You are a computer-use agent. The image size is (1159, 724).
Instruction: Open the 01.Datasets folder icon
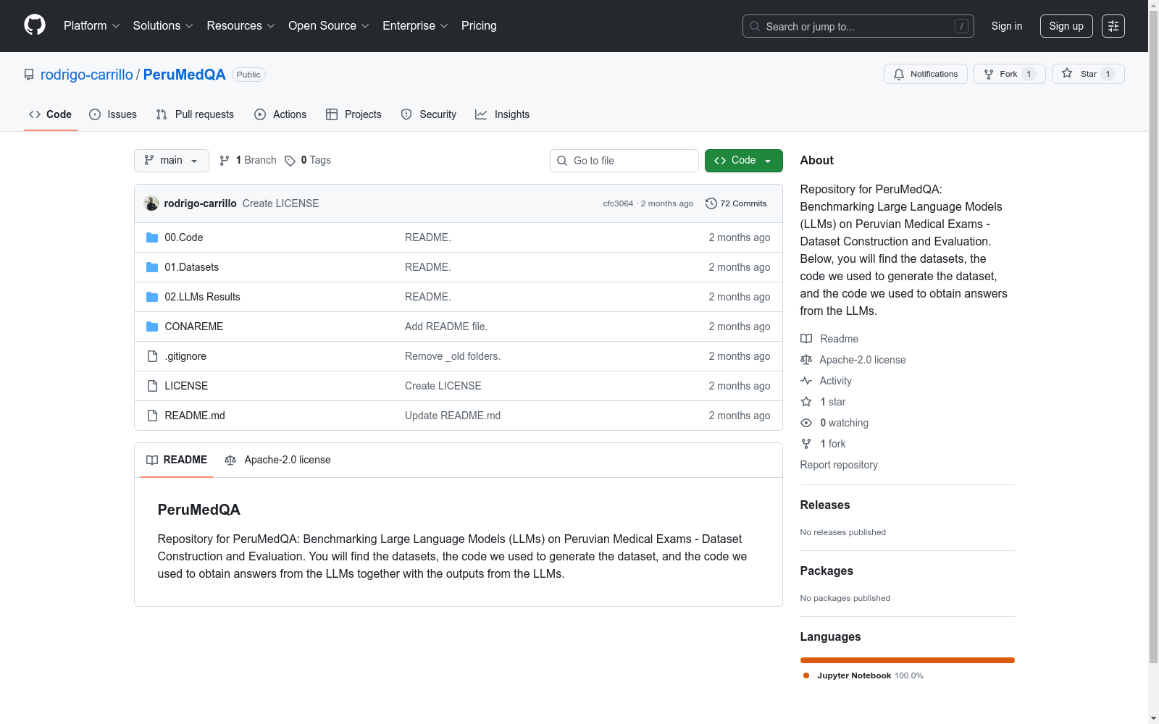click(x=152, y=267)
